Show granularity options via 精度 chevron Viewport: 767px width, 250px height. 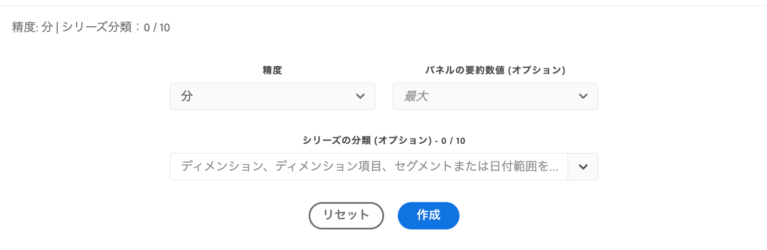(x=360, y=96)
